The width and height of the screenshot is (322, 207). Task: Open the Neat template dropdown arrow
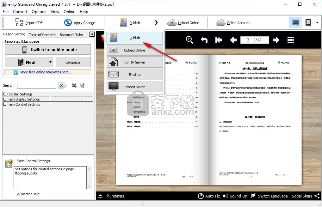(50, 62)
